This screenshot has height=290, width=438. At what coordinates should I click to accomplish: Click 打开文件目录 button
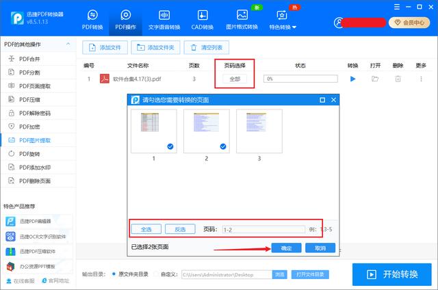(x=310, y=275)
